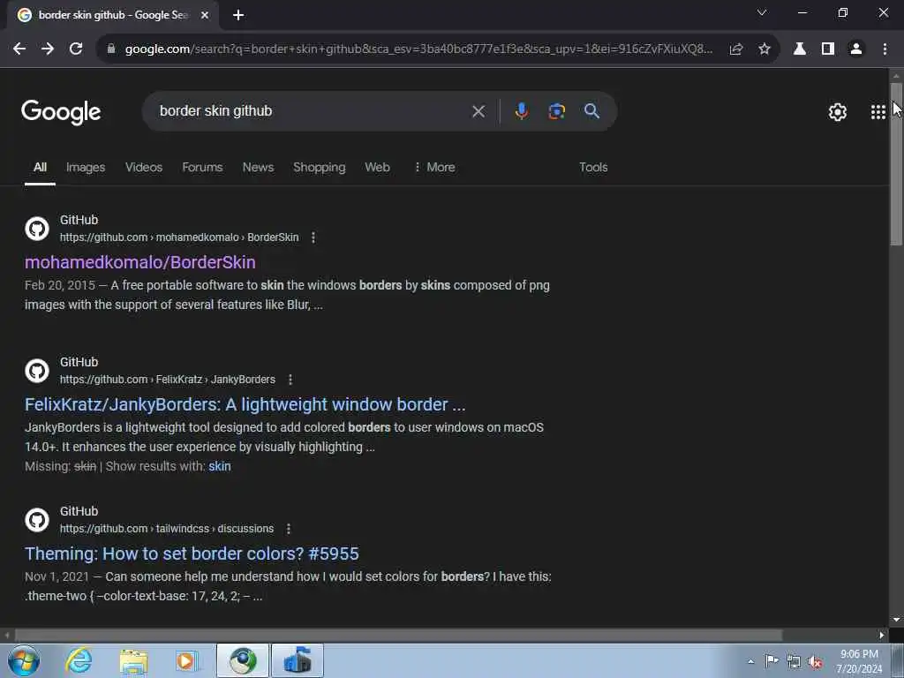Go to Google homepage via logo

click(x=61, y=112)
